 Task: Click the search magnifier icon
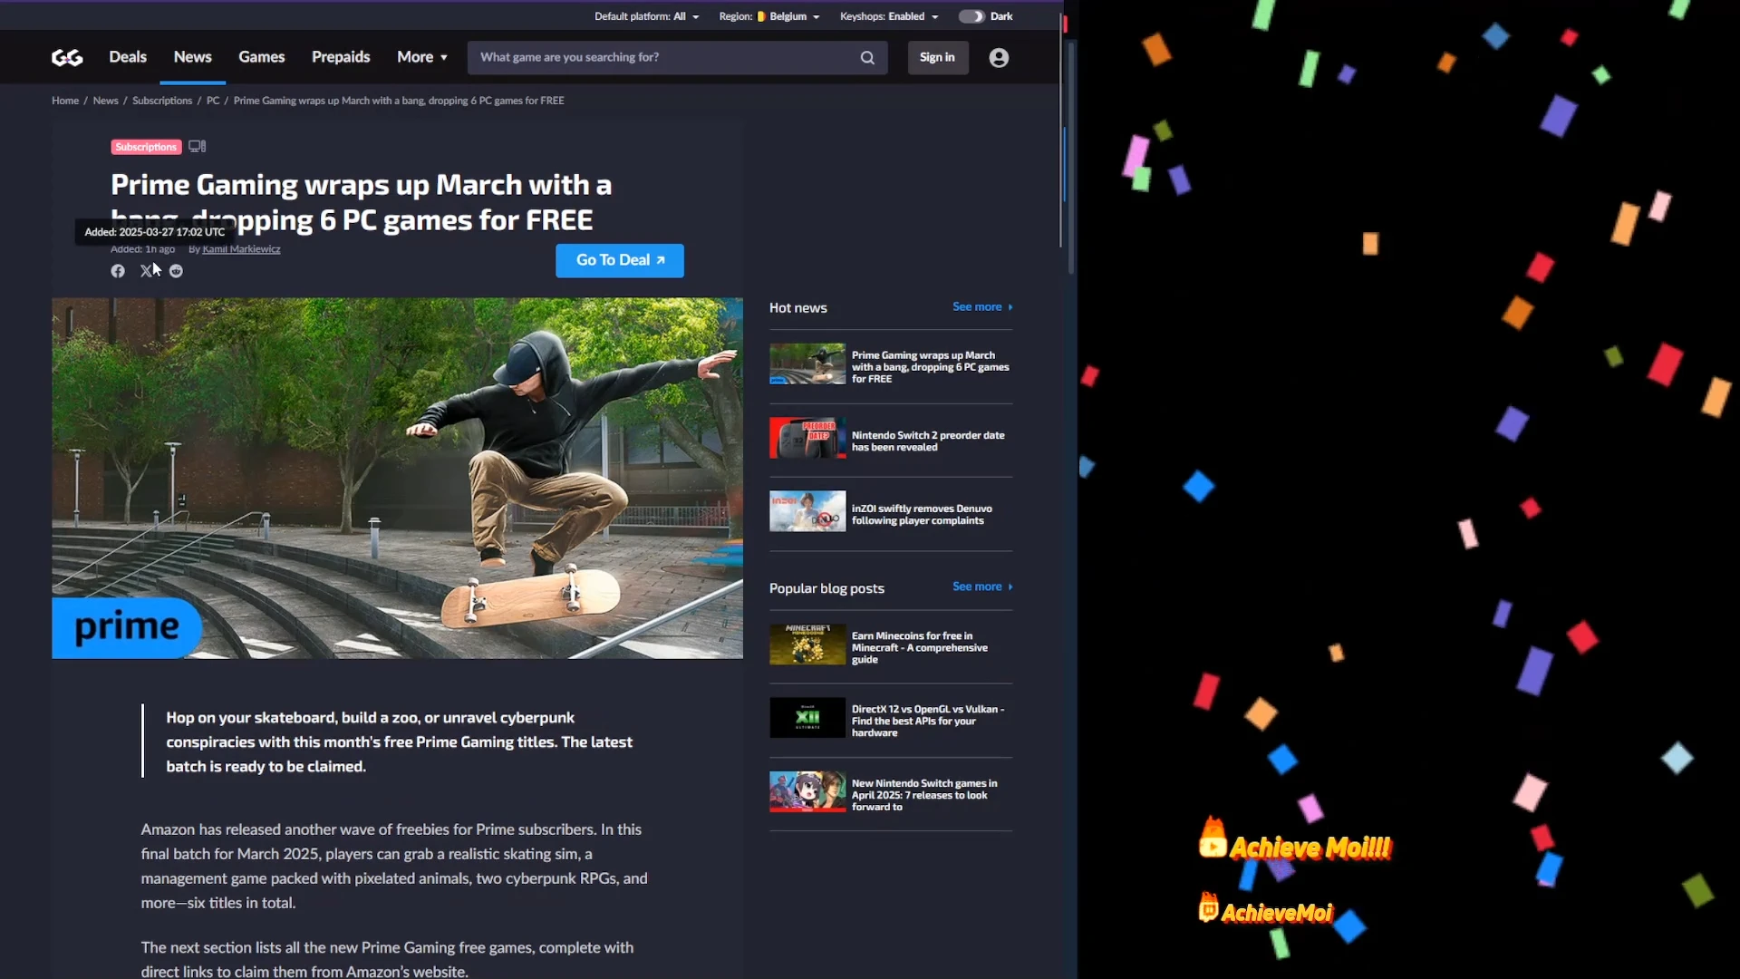(x=867, y=58)
